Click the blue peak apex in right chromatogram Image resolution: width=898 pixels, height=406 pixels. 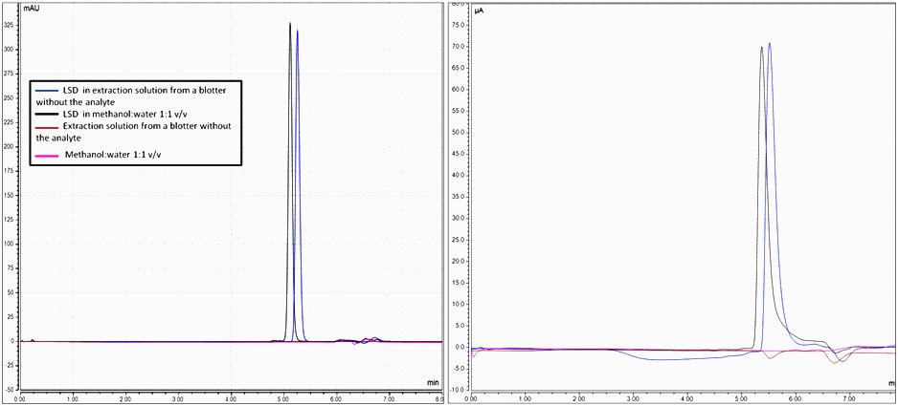point(770,43)
